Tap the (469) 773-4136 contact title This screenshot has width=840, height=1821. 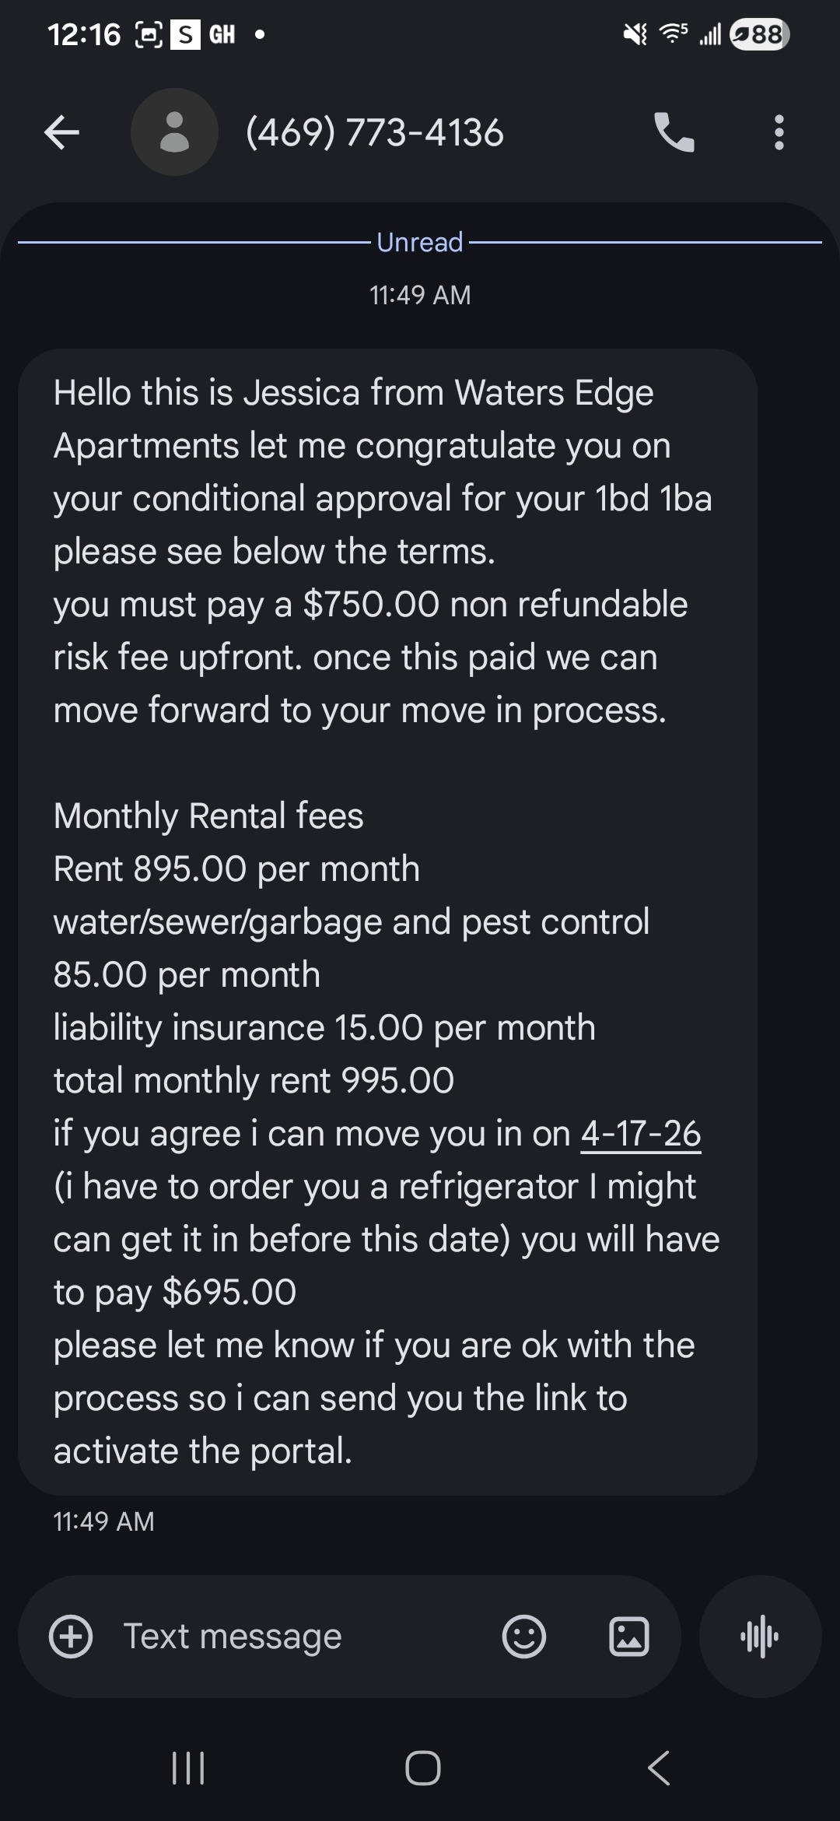click(375, 132)
